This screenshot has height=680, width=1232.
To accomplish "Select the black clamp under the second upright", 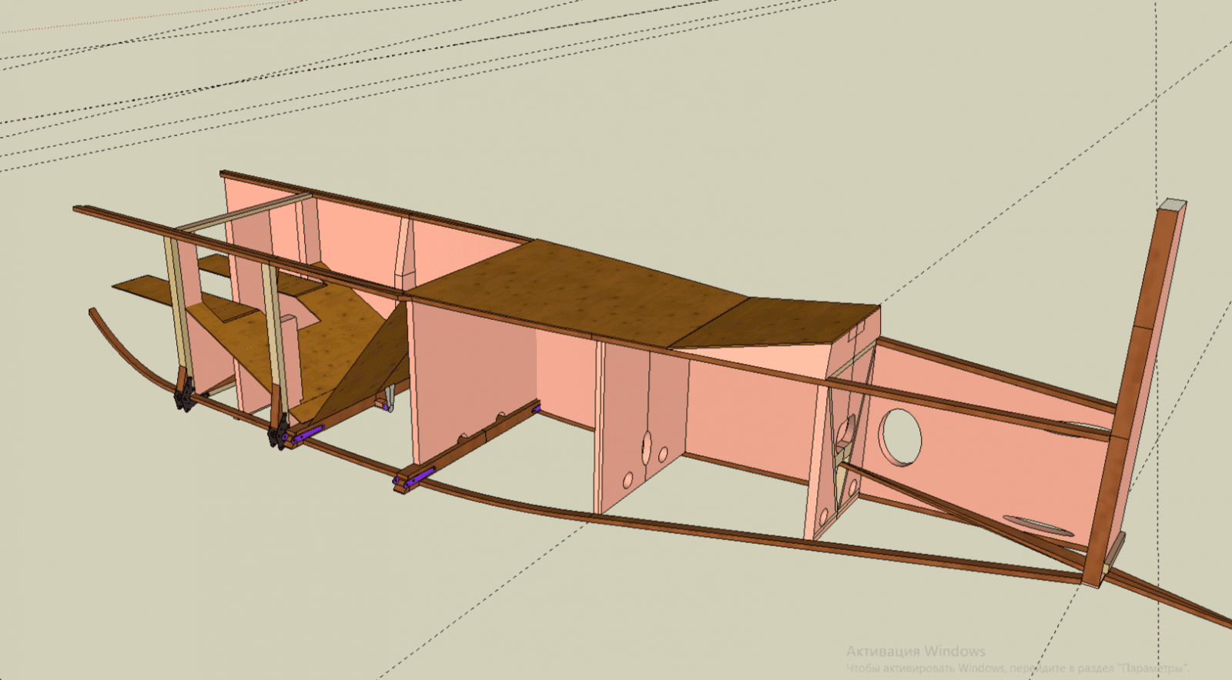I will tap(277, 435).
